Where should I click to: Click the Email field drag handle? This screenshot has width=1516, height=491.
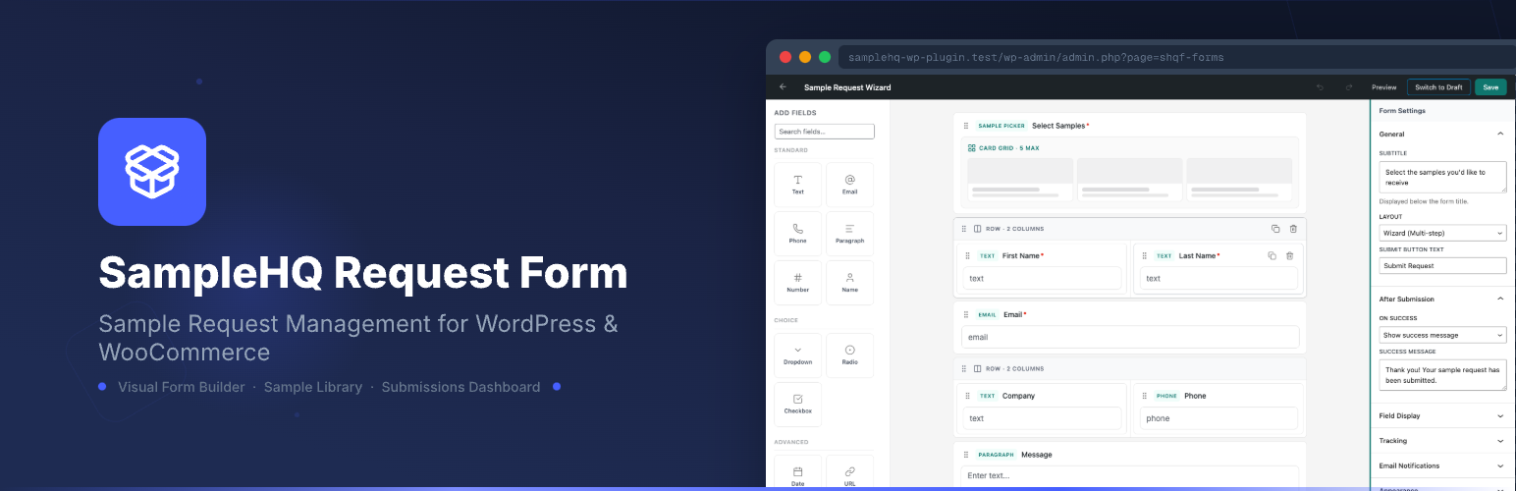coord(966,314)
